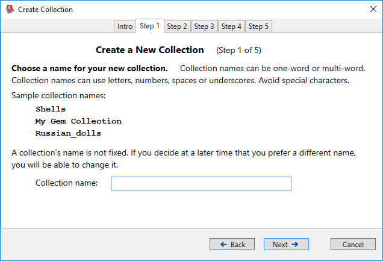Screen dimensions: 383x261
Task: Open the Step 2 tab
Action: 177,27
